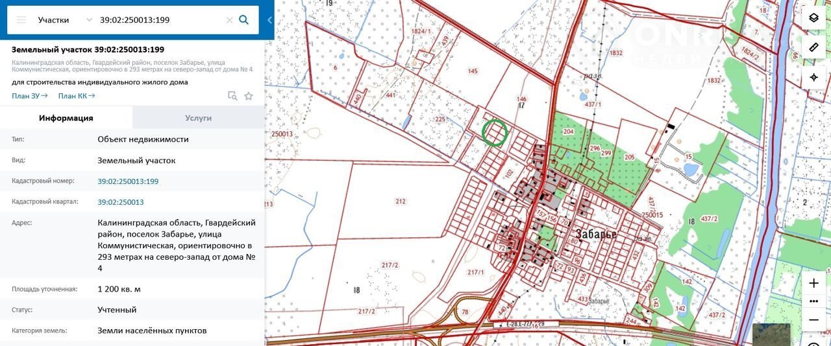
Task: Click the locate-me crosshair button
Action: click(x=813, y=78)
